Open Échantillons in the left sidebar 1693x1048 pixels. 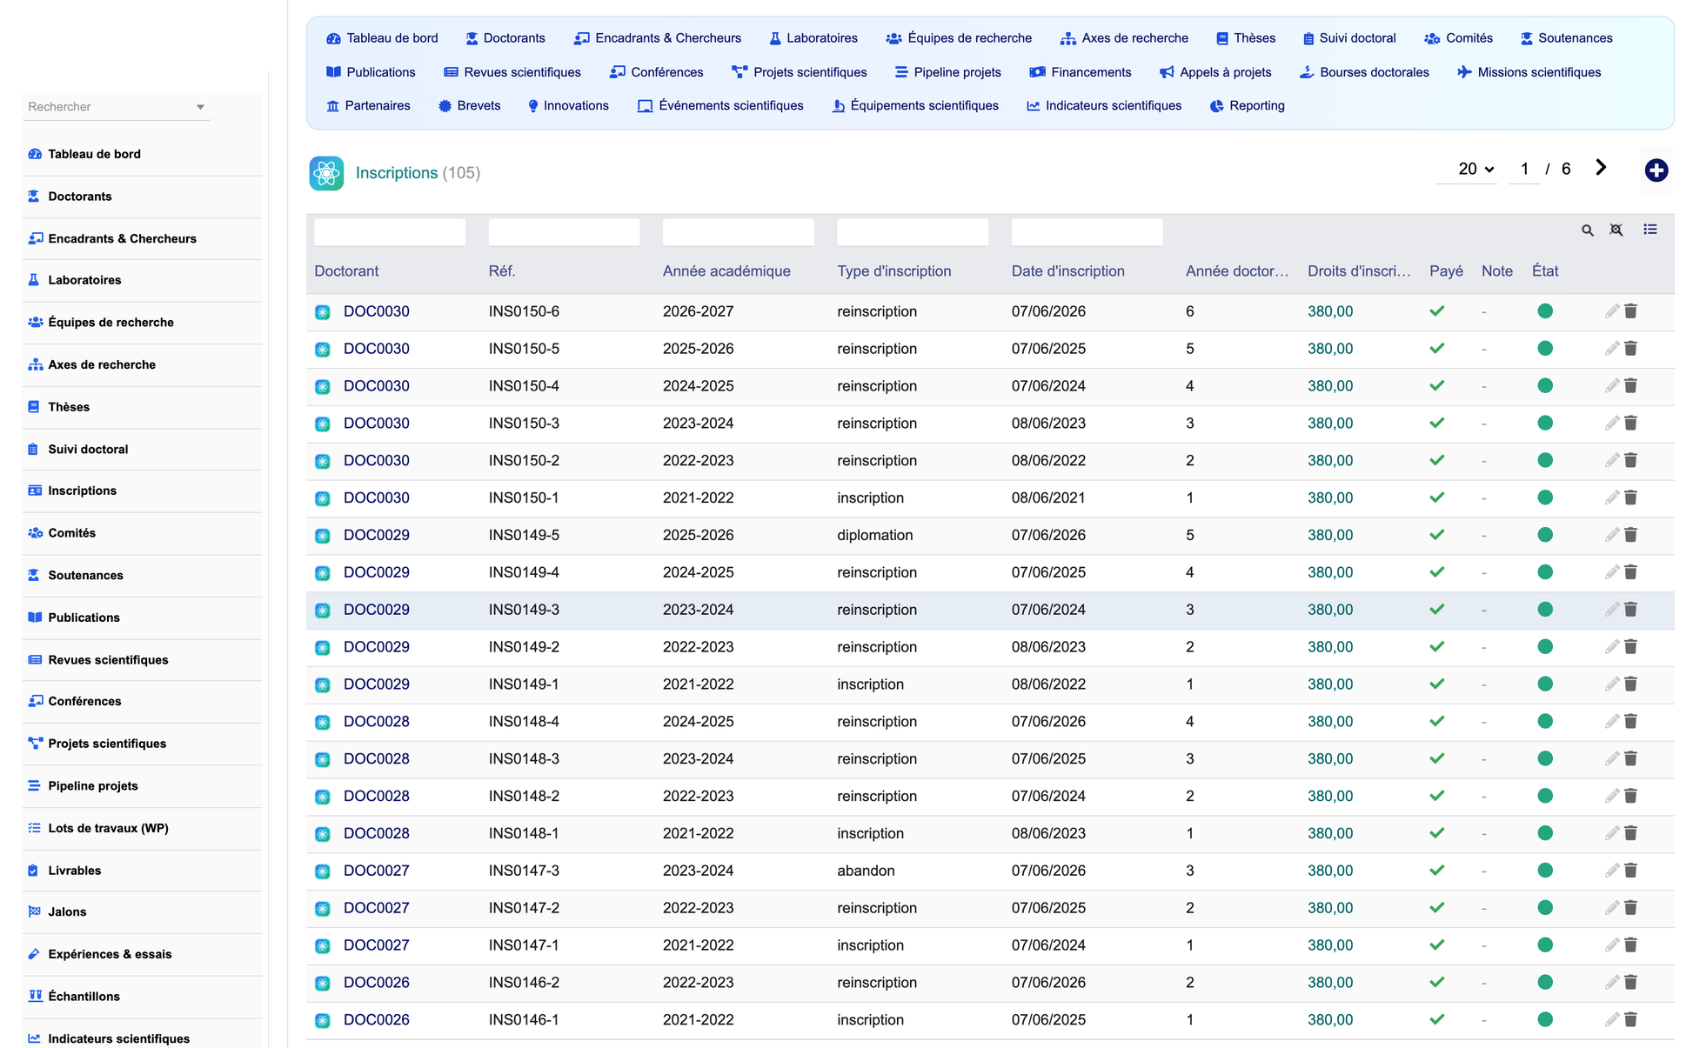point(84,997)
